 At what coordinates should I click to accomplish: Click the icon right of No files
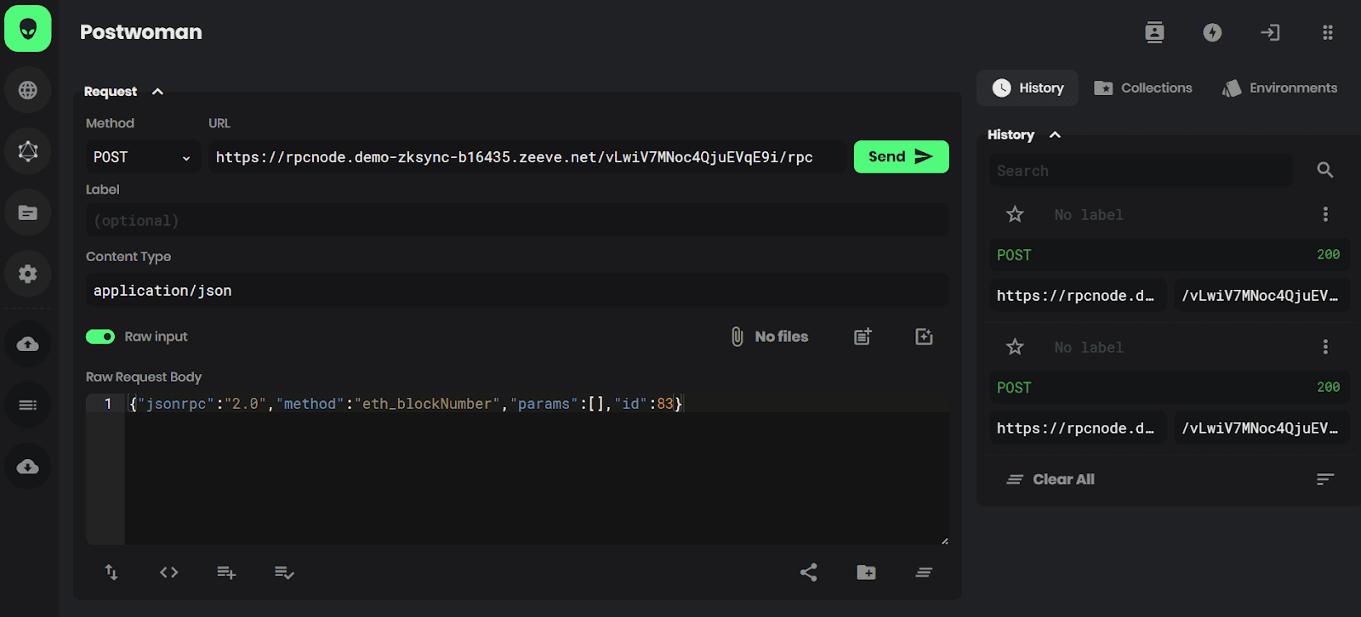point(863,337)
